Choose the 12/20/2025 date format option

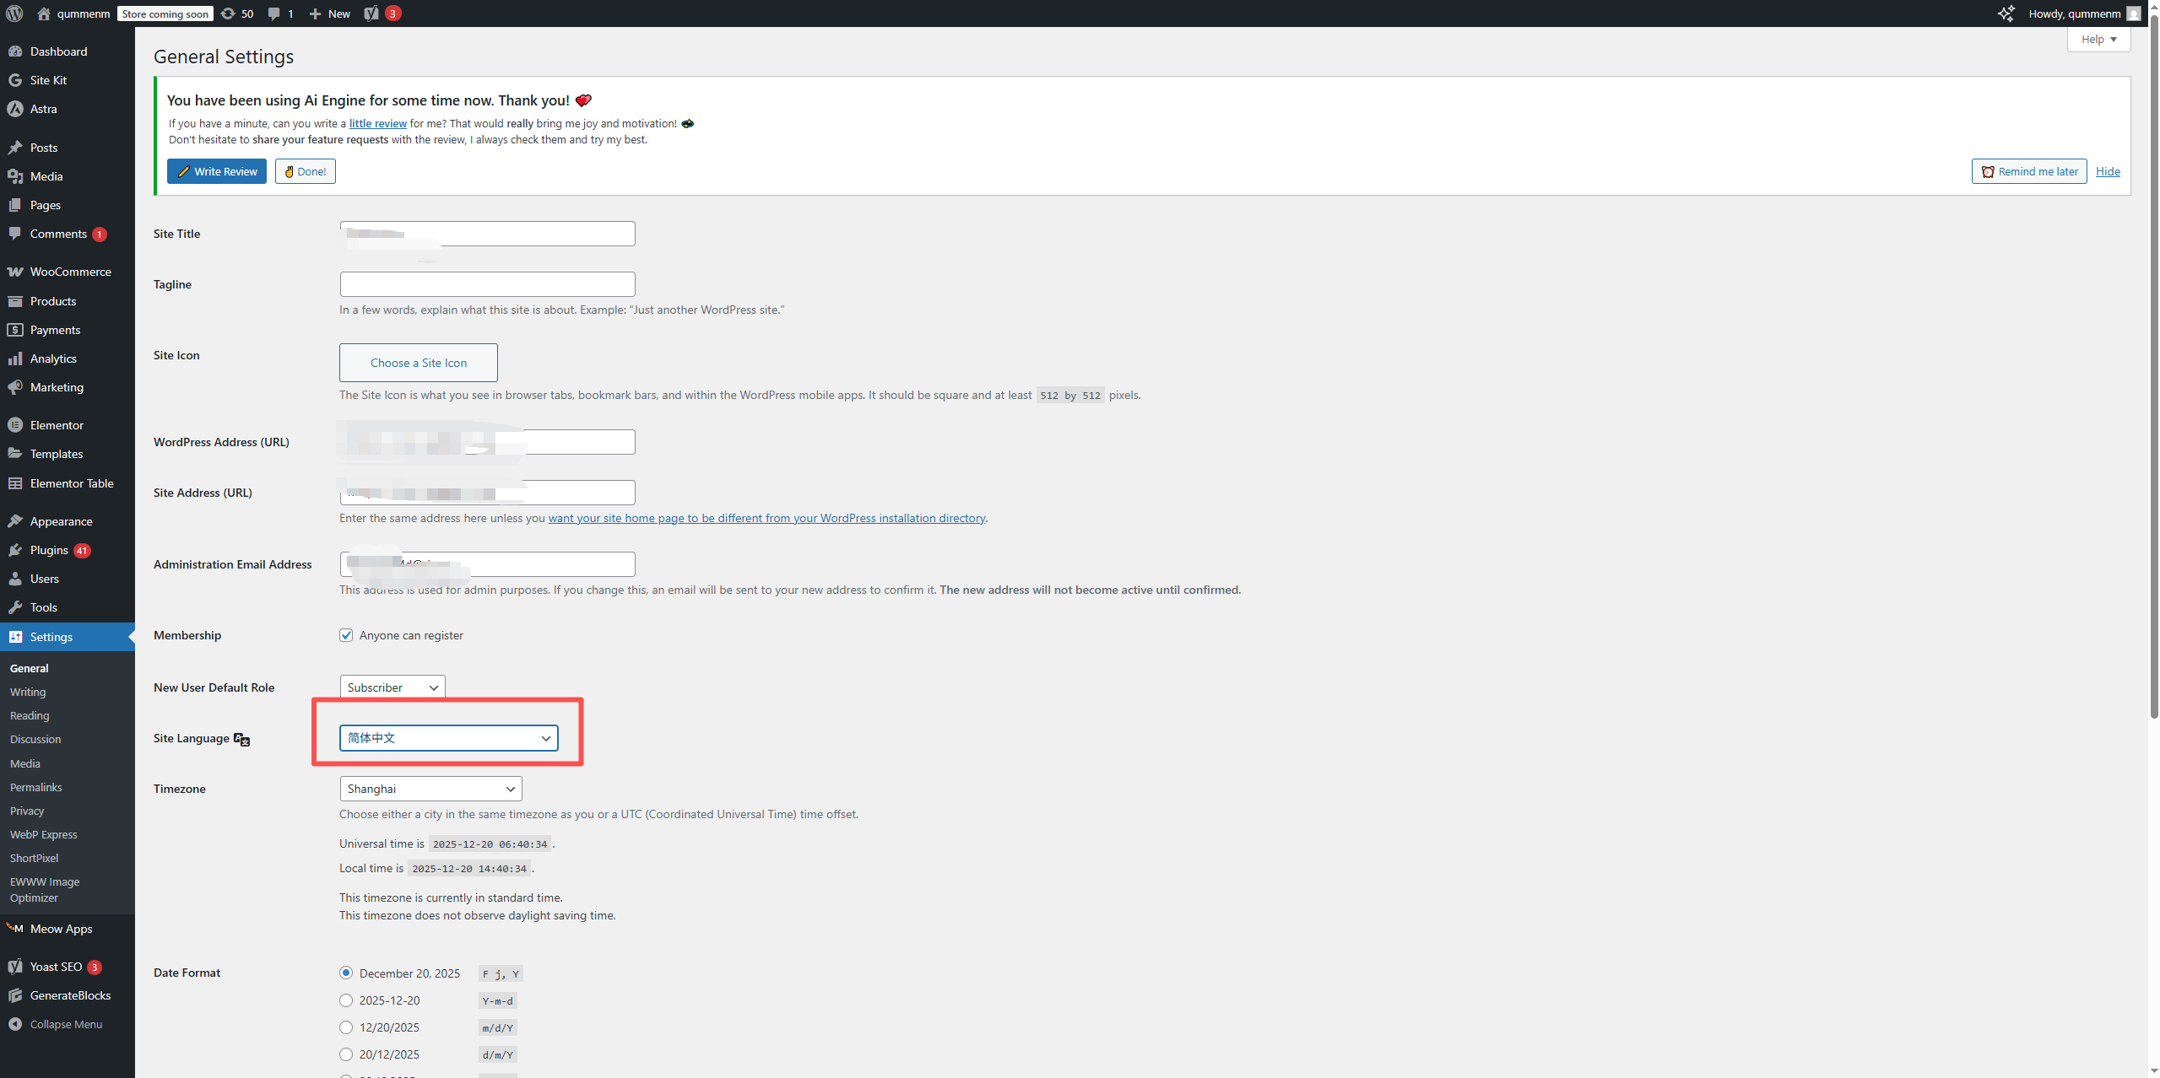[x=345, y=1027]
